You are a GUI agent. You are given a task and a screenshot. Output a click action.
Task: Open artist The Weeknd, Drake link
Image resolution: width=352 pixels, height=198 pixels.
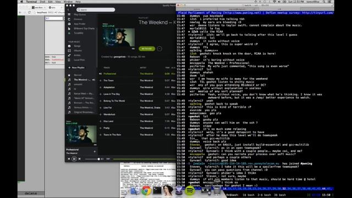point(150,108)
